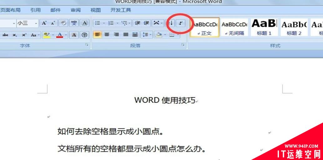Open the 引用 tab
323x160 pixels.
click(x=35, y=10)
